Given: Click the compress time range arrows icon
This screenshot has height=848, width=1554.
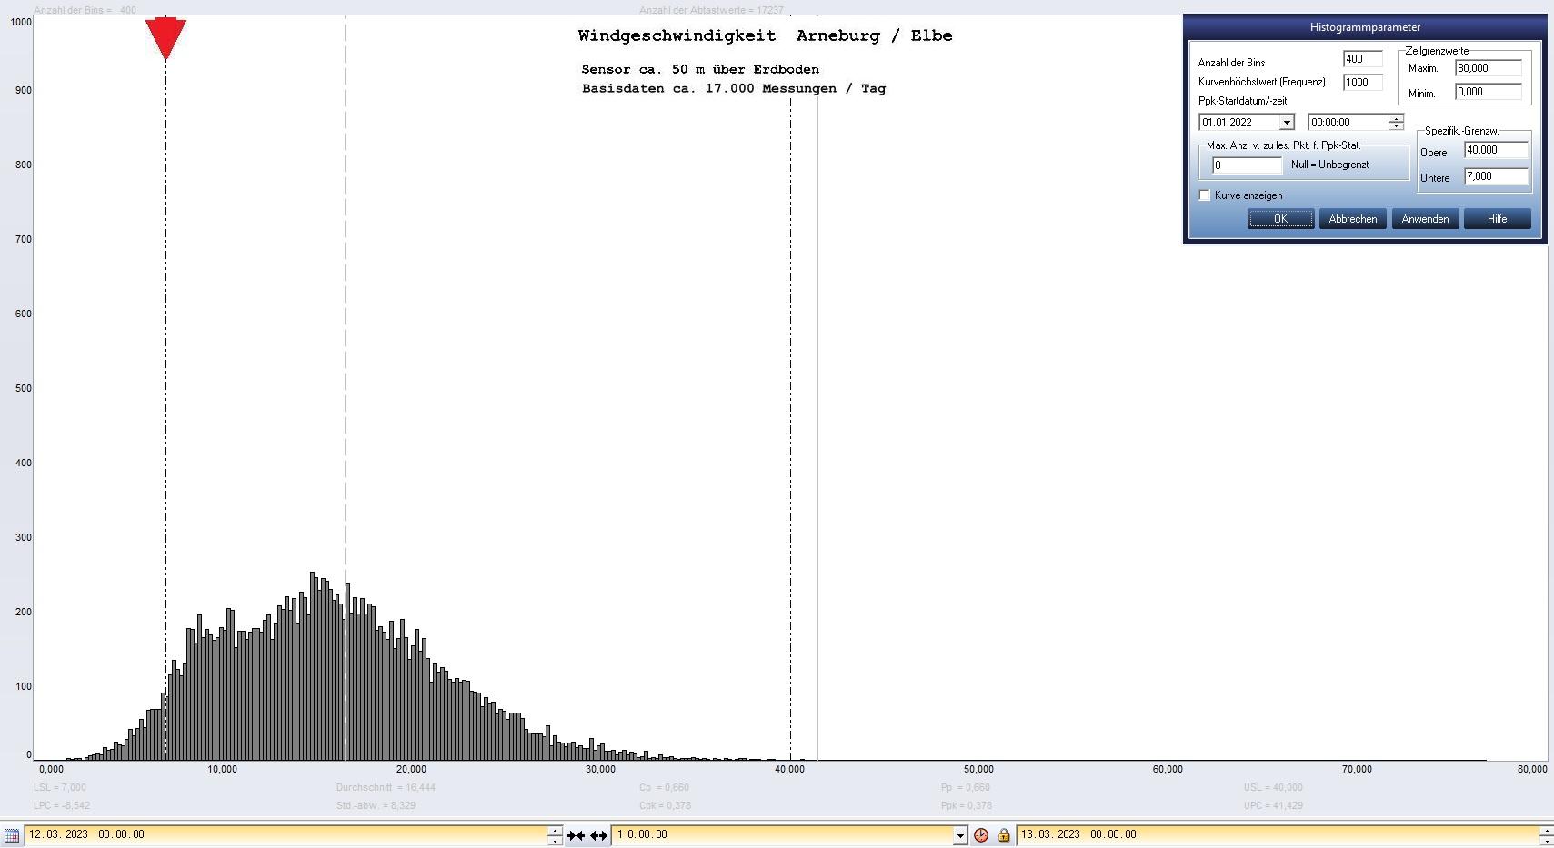Looking at the screenshot, I should pyautogui.click(x=576, y=835).
